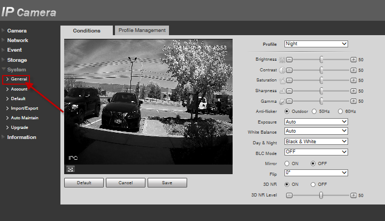
Task: Open General under System
Action: (19, 79)
